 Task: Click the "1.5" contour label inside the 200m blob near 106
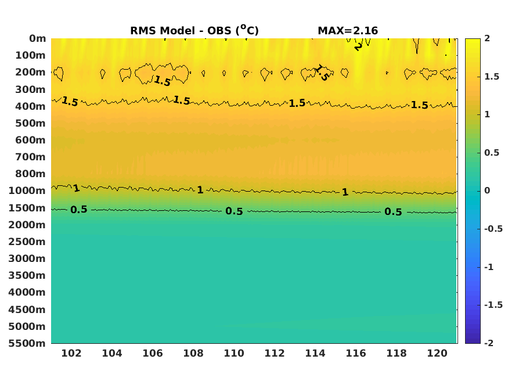click(x=163, y=81)
